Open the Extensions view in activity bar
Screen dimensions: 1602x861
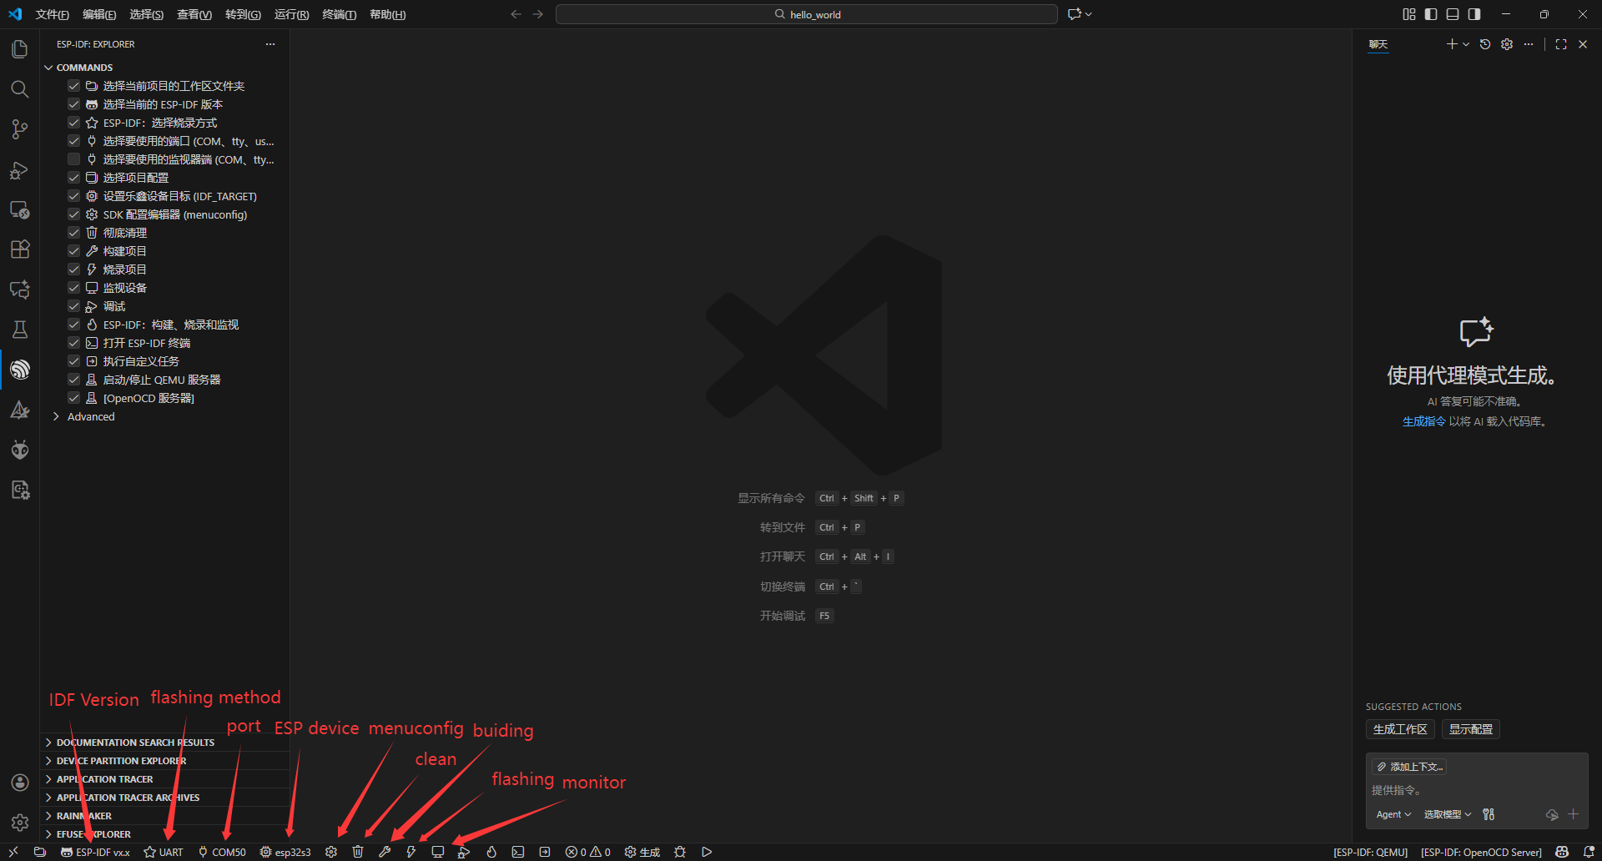coord(20,249)
